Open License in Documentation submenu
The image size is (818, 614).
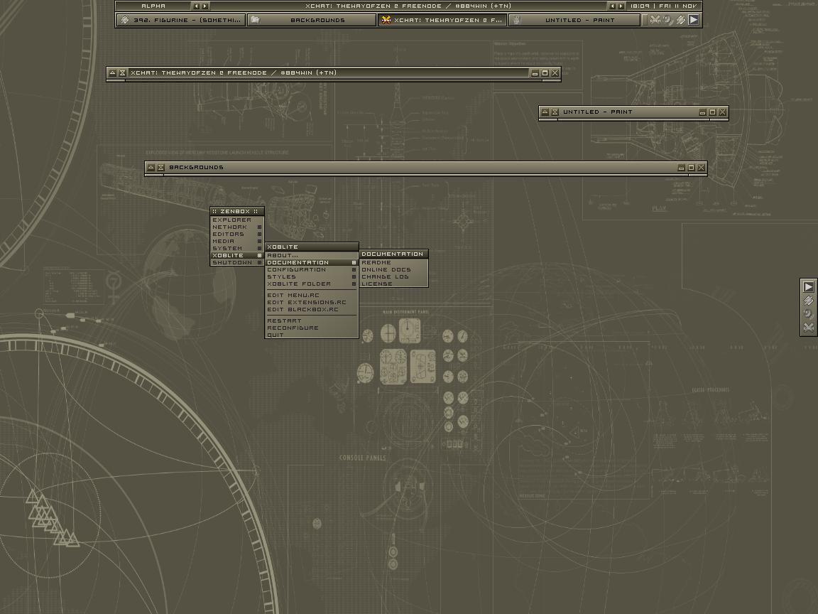(x=394, y=284)
